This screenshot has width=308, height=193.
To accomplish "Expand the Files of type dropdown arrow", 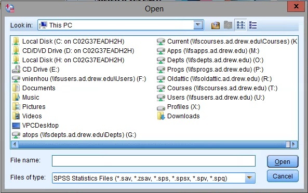I will click(x=250, y=178).
